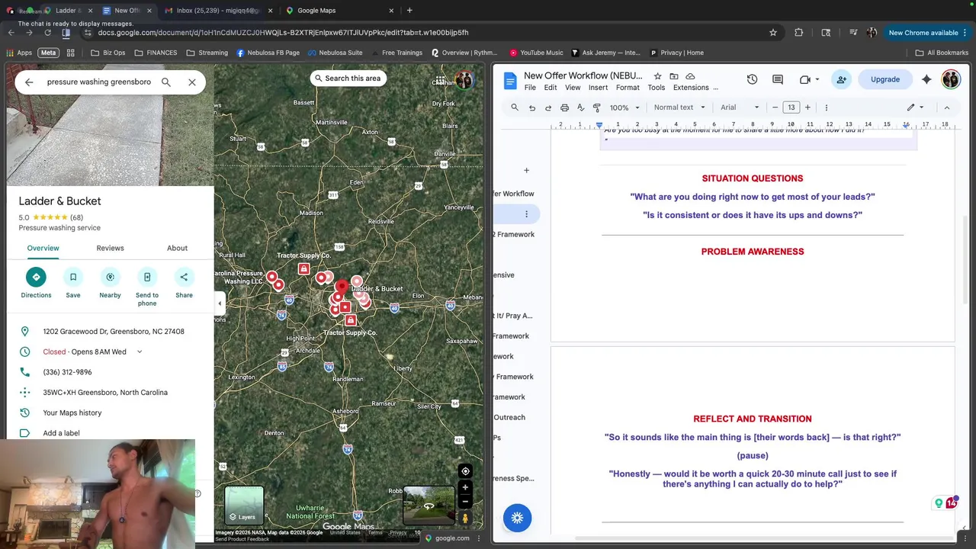
Task: Select the Overview tab
Action: coord(43,248)
